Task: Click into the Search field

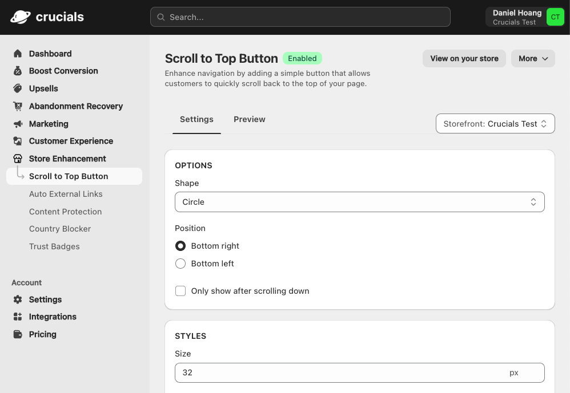Action: point(300,17)
